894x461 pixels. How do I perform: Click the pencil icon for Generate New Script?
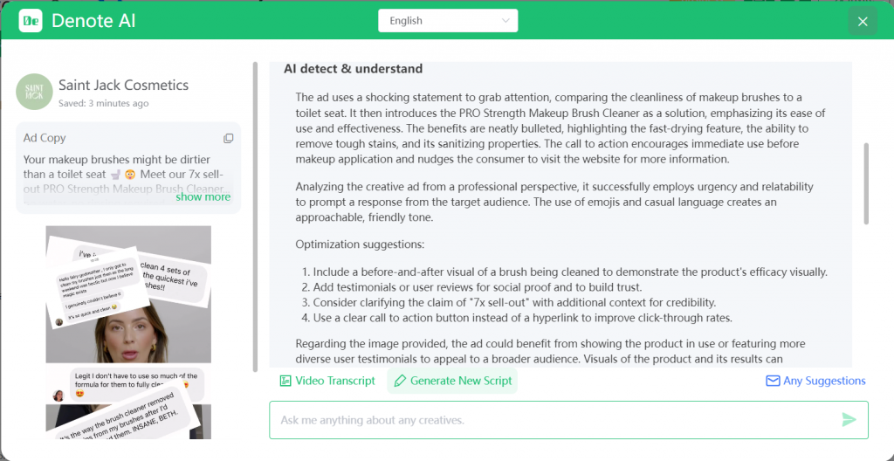coord(401,381)
